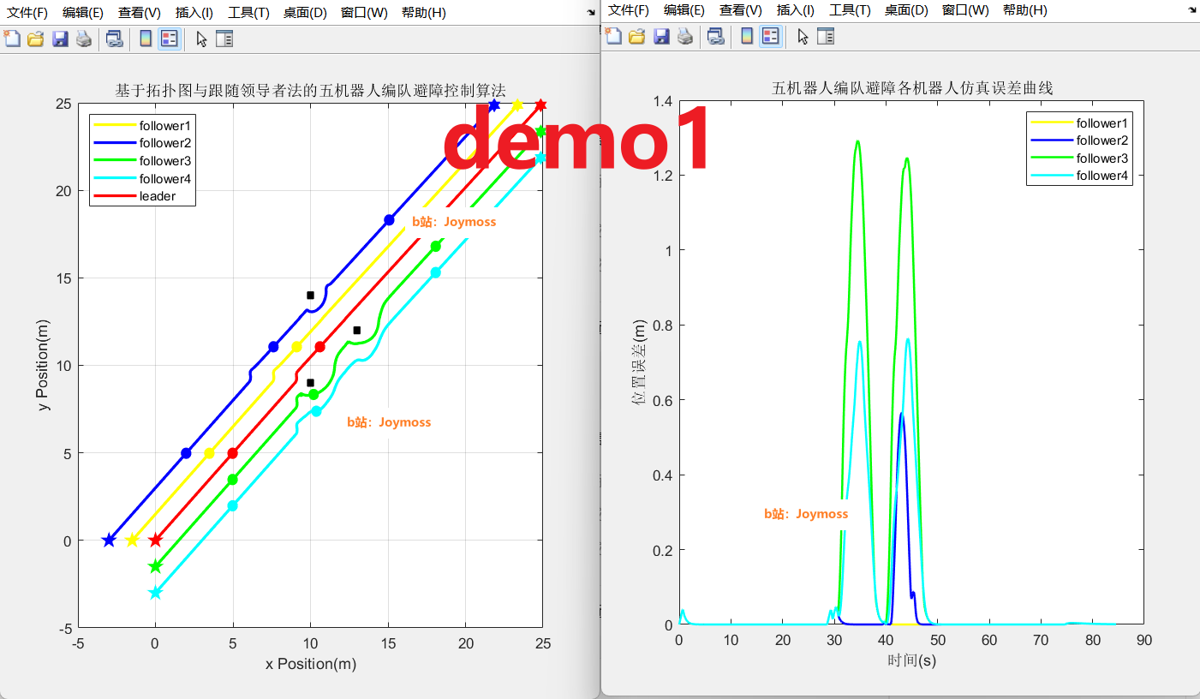Open 插入(I) menu in left window
Image resolution: width=1200 pixels, height=699 pixels.
pyautogui.click(x=194, y=13)
